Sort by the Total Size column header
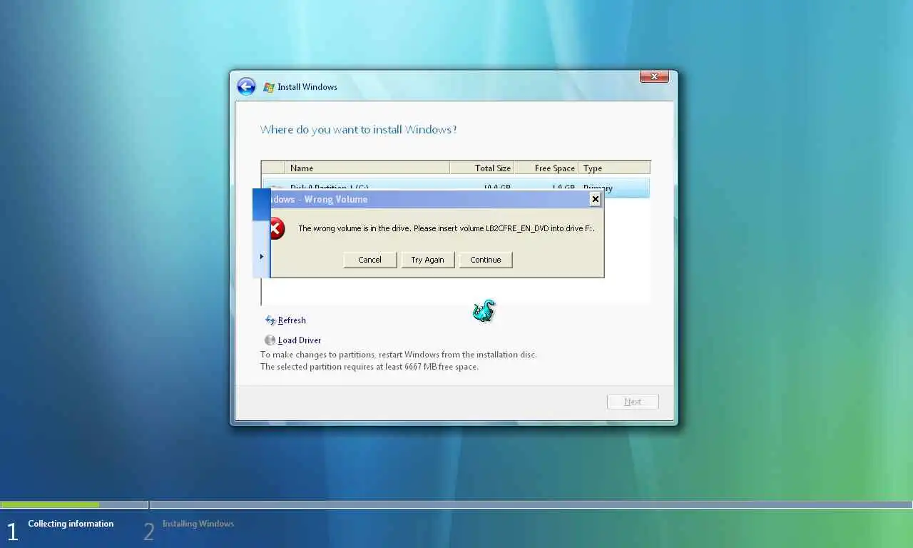The image size is (913, 548). tap(481, 168)
